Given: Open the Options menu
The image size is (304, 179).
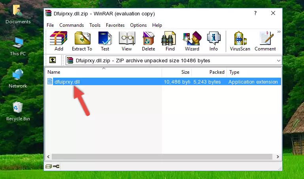Looking at the screenshot, I should [x=138, y=25].
